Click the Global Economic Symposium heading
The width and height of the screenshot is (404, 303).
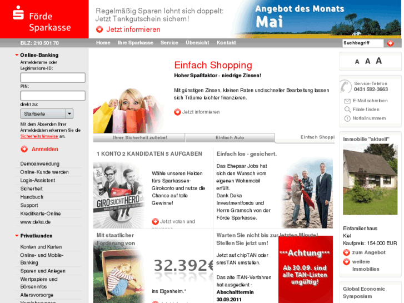click(x=364, y=292)
